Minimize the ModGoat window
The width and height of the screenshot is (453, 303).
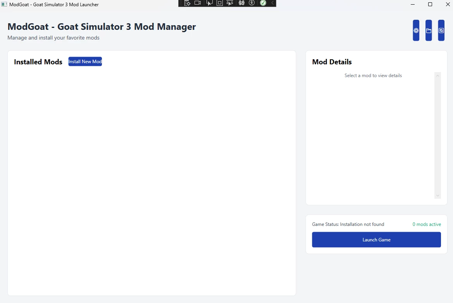pyautogui.click(x=413, y=4)
